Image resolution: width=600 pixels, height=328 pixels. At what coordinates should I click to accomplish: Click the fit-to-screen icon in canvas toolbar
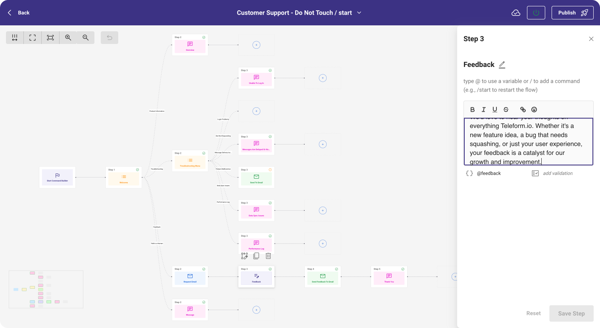tap(50, 38)
